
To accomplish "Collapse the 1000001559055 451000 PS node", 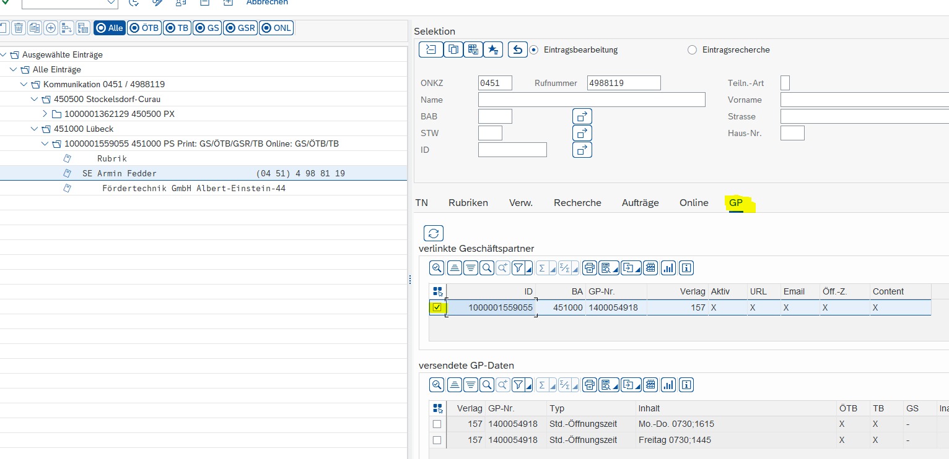I will (45, 144).
